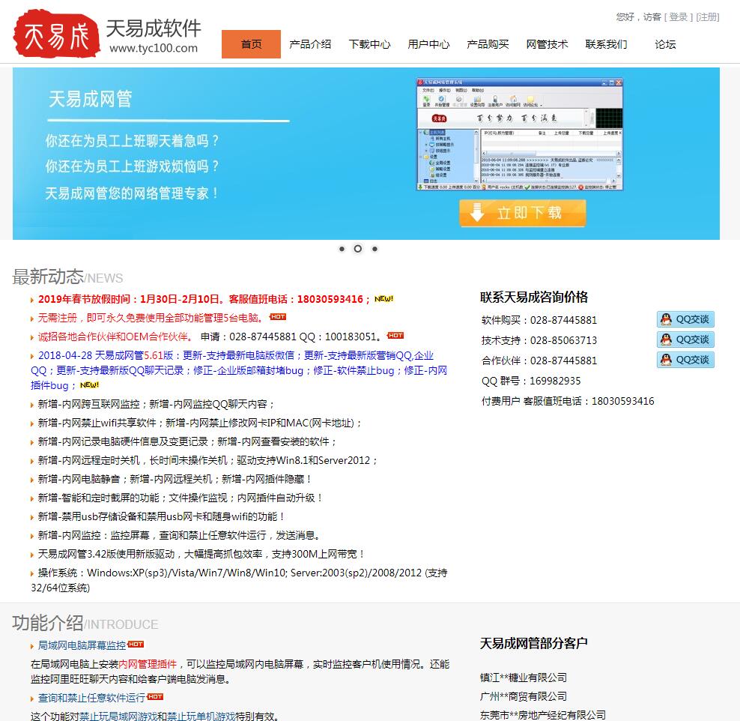The image size is (740, 721).
Task: Click 新增-禁用usb存储设备 news line
Action: 161,516
